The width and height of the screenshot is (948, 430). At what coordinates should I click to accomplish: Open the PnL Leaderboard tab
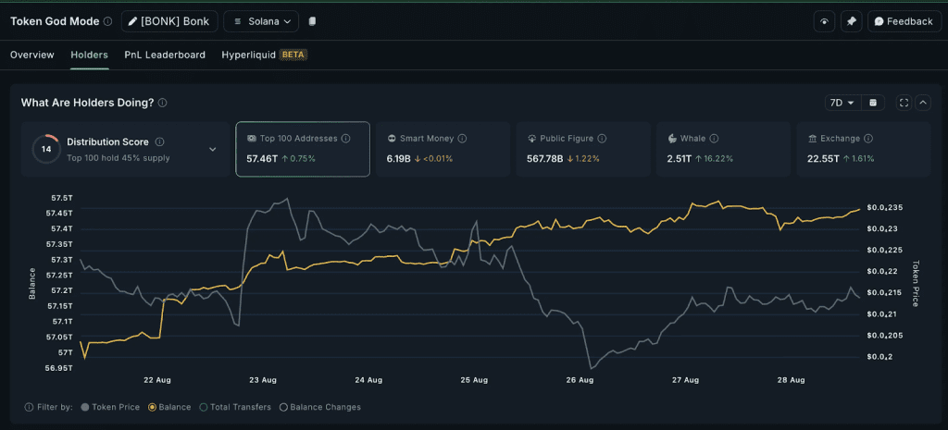pyautogui.click(x=165, y=55)
